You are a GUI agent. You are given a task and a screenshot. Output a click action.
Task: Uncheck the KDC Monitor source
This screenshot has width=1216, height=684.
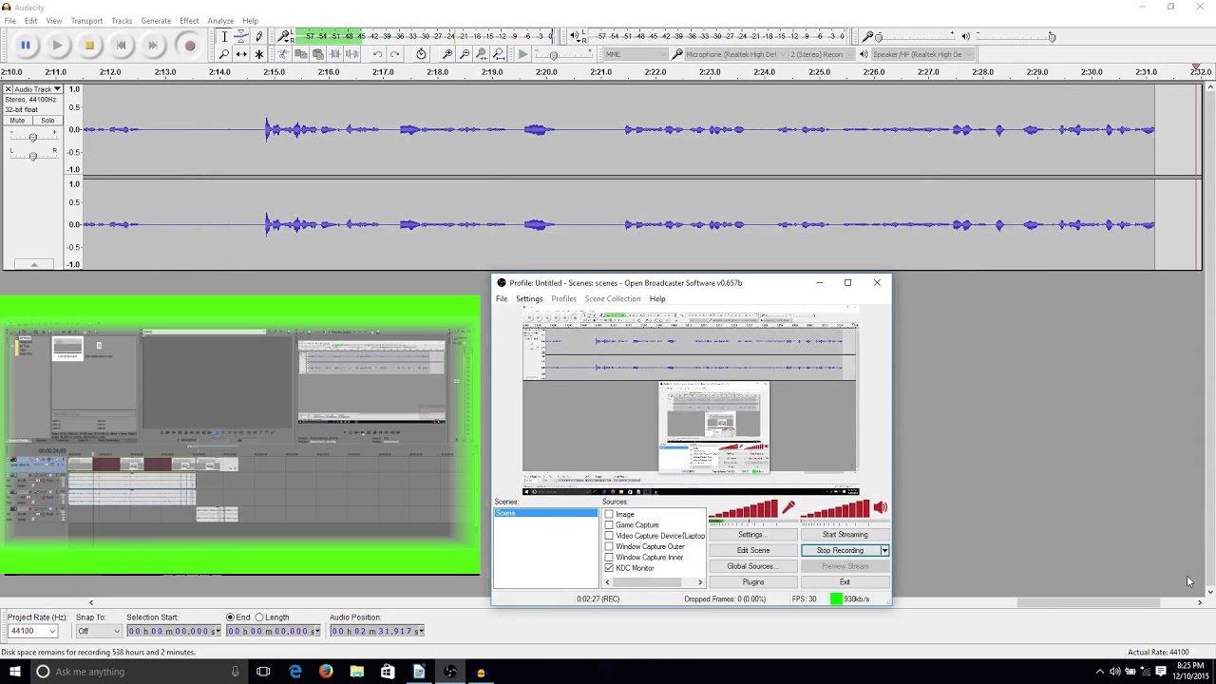[x=609, y=568]
